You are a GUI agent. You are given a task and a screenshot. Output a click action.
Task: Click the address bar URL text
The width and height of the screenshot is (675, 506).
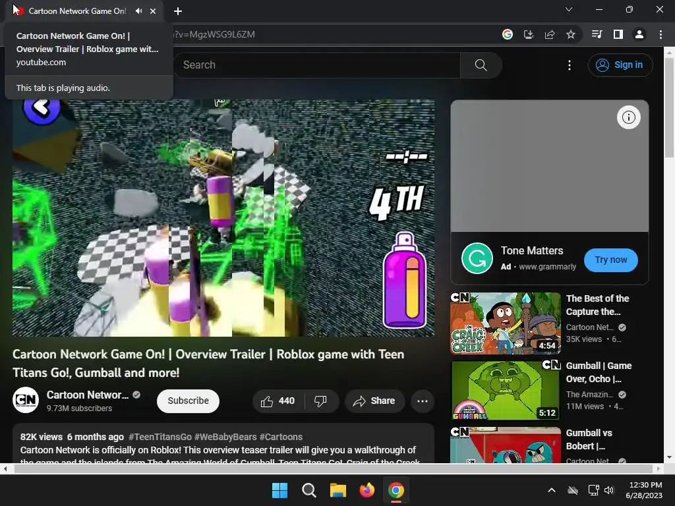click(214, 34)
